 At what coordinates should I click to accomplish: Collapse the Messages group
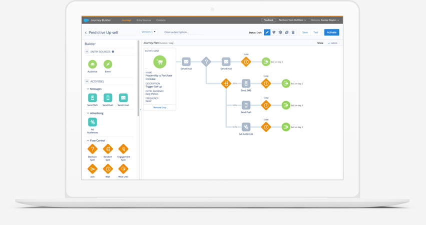pos(88,89)
